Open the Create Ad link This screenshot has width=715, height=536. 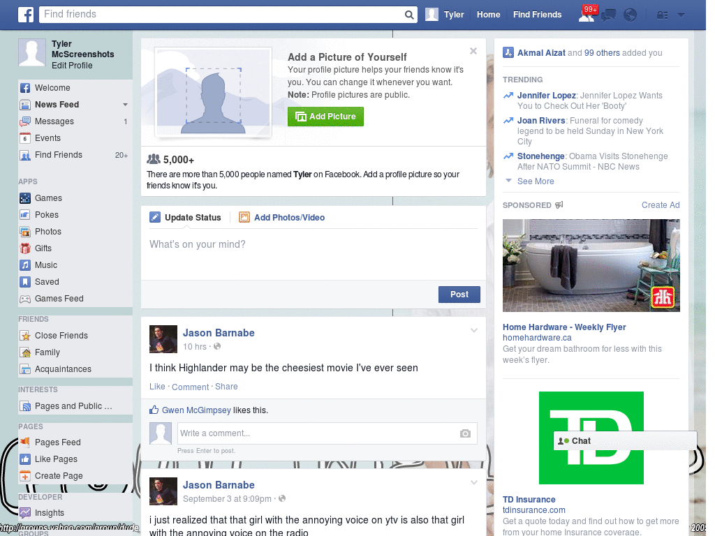tap(661, 205)
